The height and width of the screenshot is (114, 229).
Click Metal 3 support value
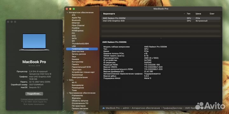coord(148,78)
